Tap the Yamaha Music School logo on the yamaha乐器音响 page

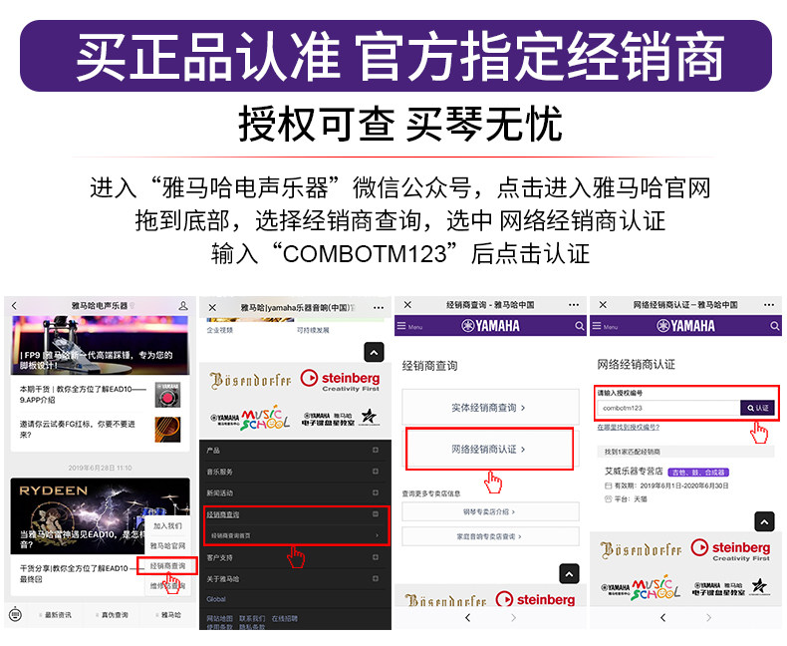click(x=250, y=419)
